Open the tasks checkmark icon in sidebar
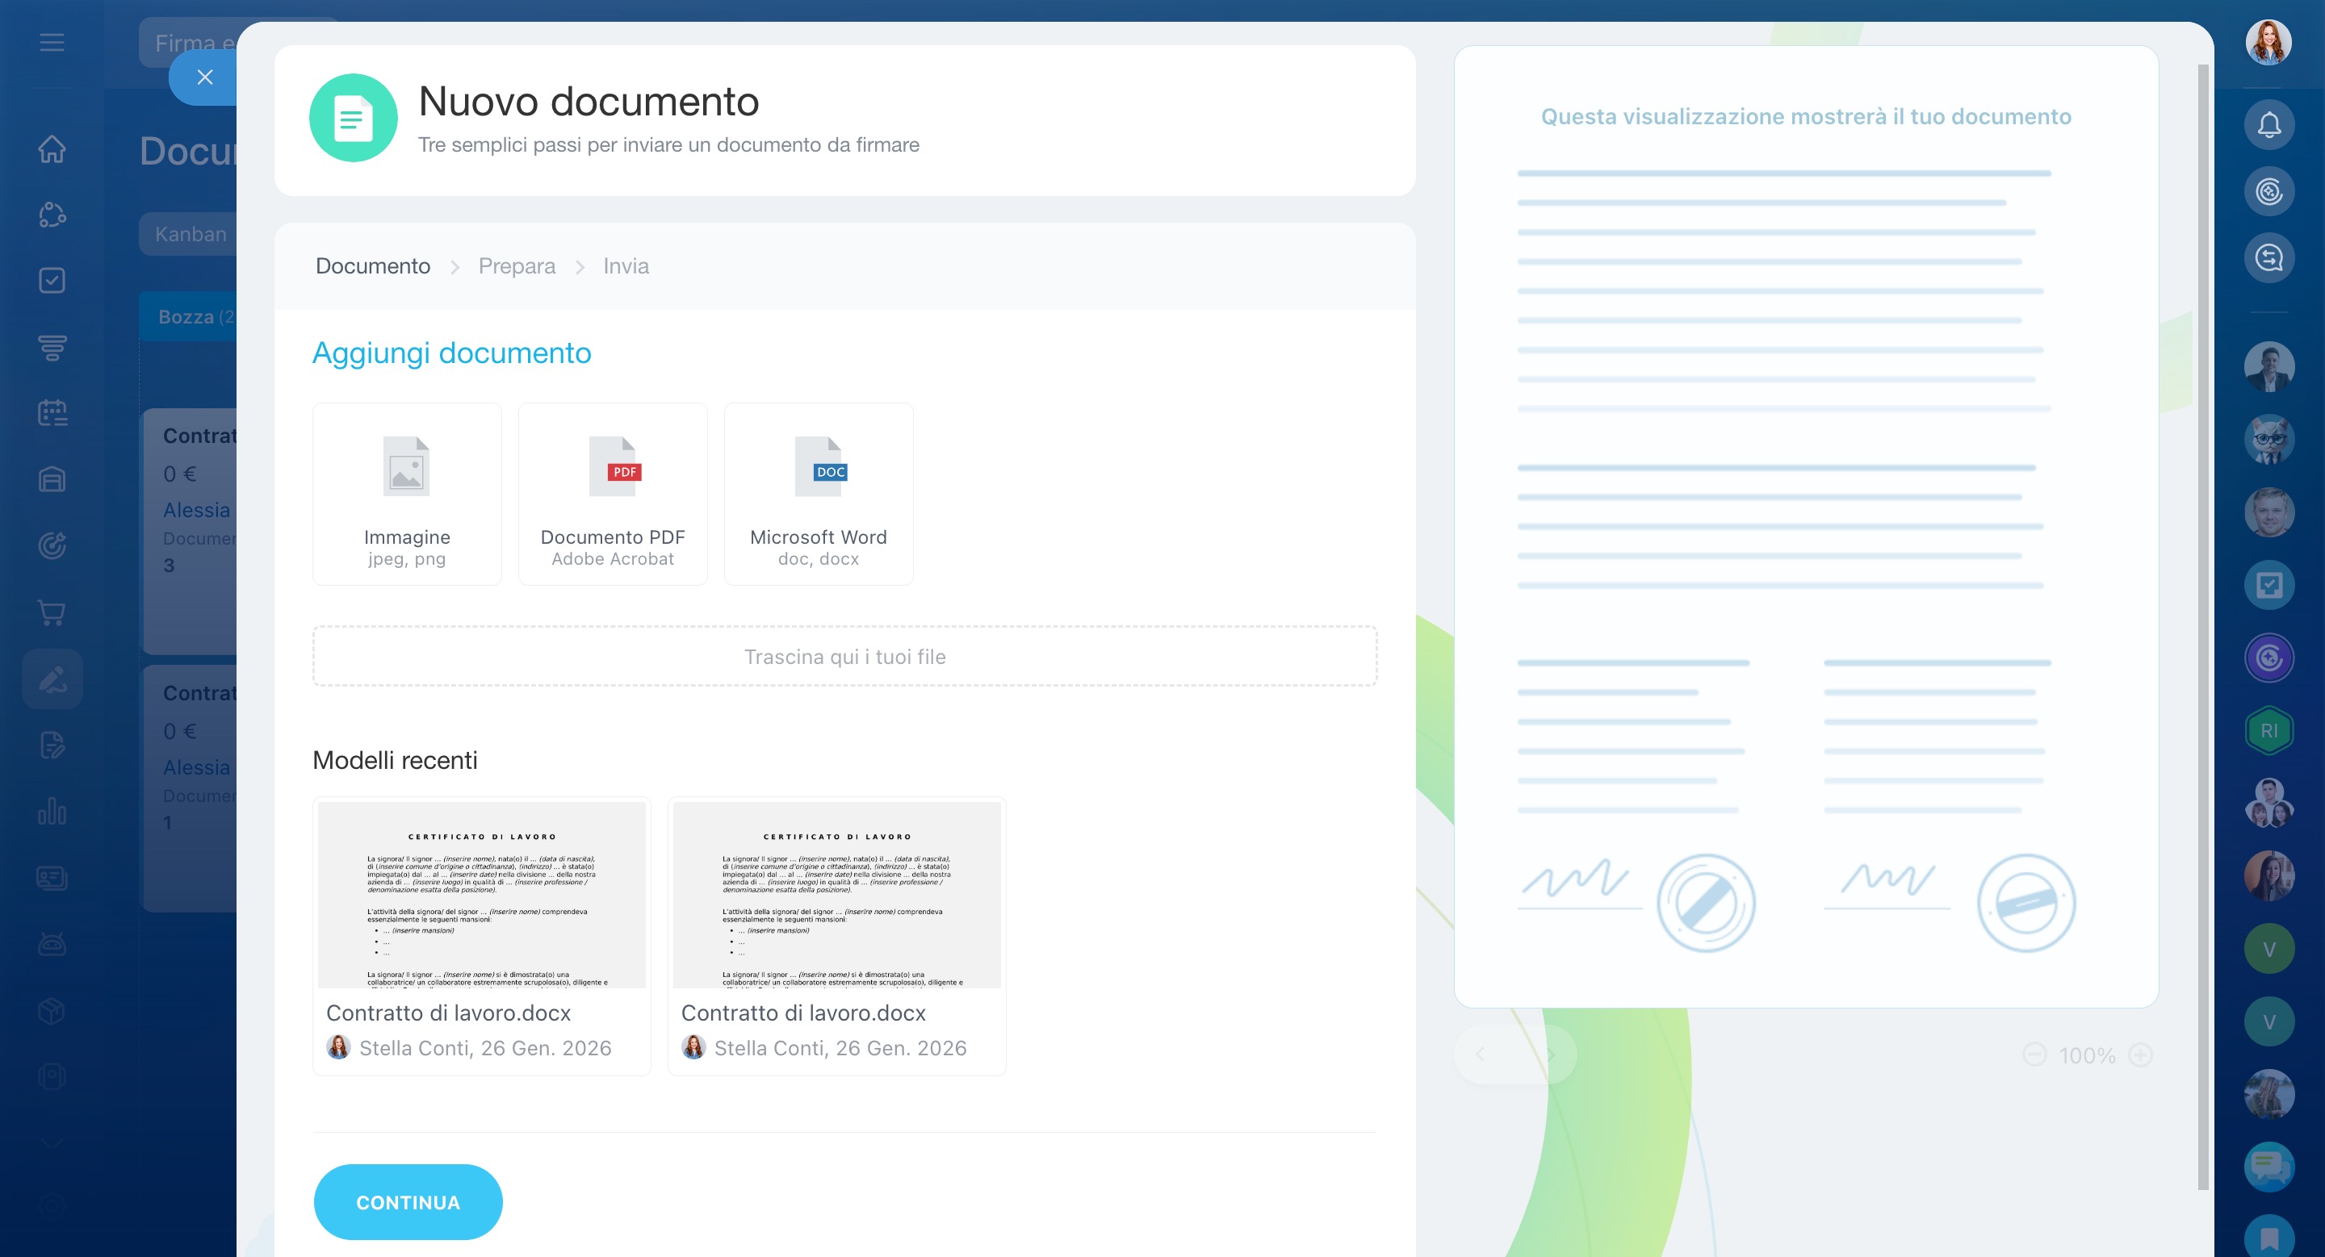 pyautogui.click(x=52, y=281)
